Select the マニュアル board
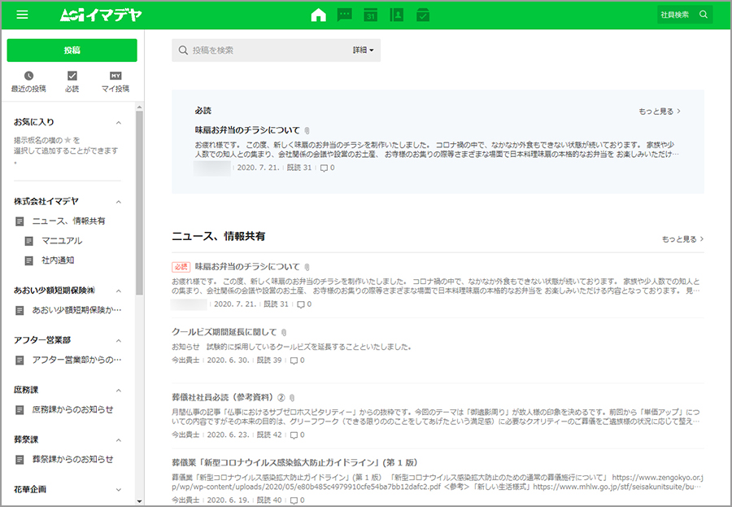 coord(61,241)
